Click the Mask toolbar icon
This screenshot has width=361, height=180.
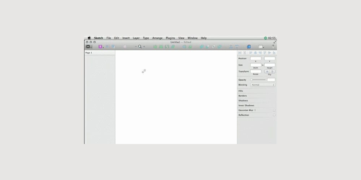[x=184, y=47]
